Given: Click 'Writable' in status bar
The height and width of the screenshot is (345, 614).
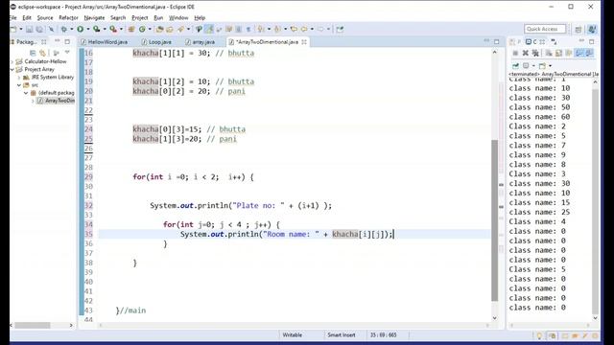Looking at the screenshot, I should (x=292, y=334).
